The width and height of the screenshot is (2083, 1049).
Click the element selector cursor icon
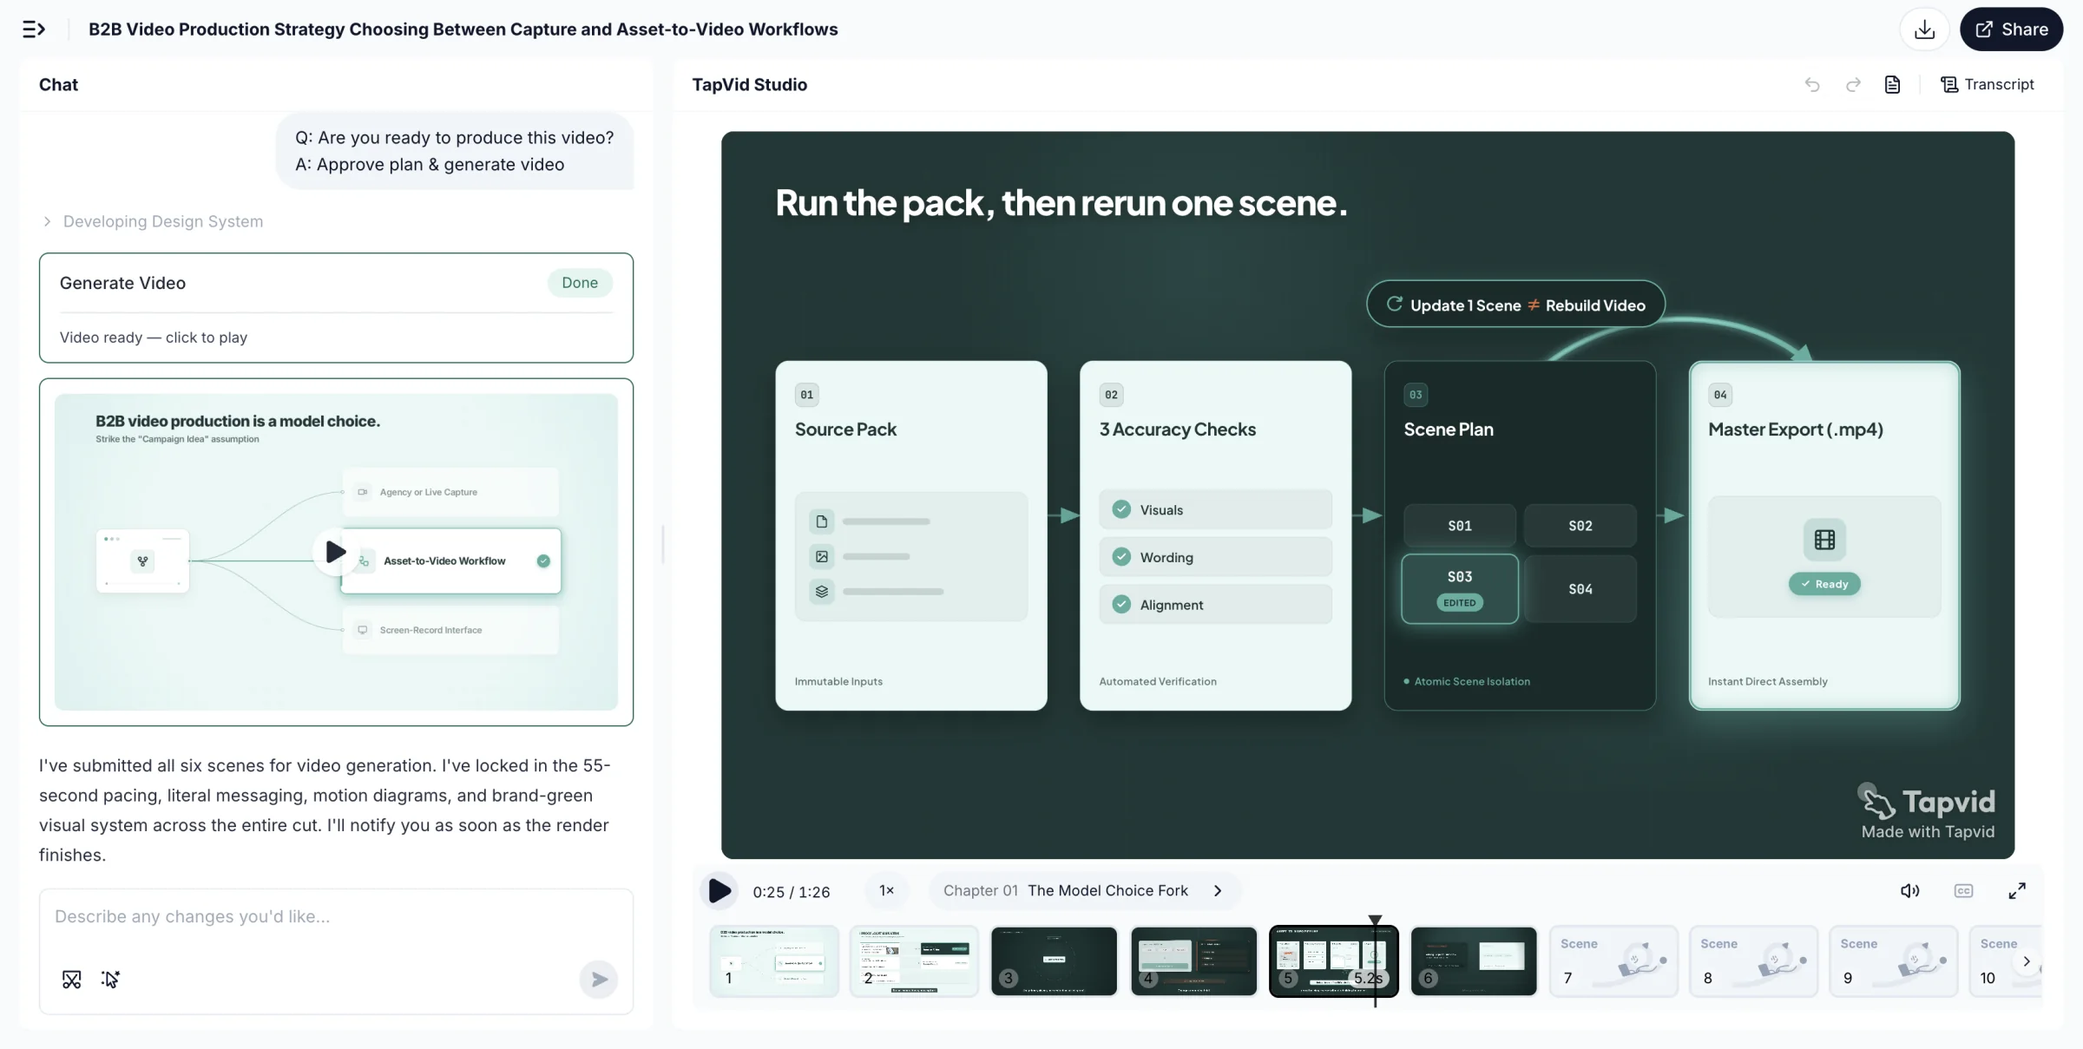[x=110, y=980]
